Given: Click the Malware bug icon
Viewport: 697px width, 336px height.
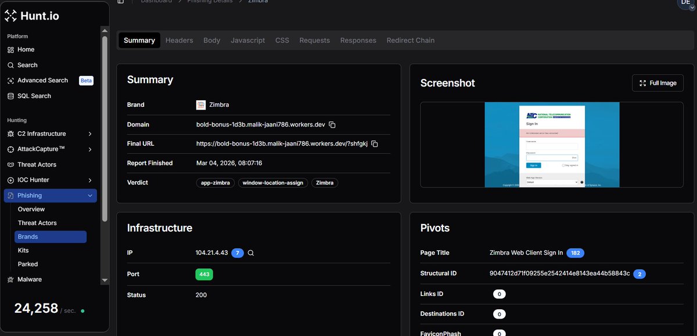Looking at the screenshot, I should tap(10, 279).
